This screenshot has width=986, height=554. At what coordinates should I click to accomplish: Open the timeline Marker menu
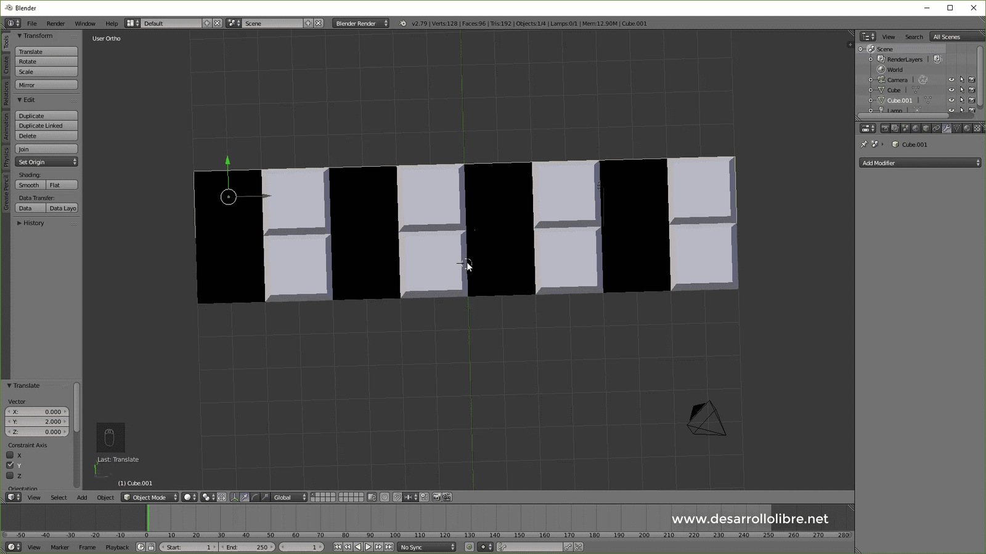click(60, 547)
